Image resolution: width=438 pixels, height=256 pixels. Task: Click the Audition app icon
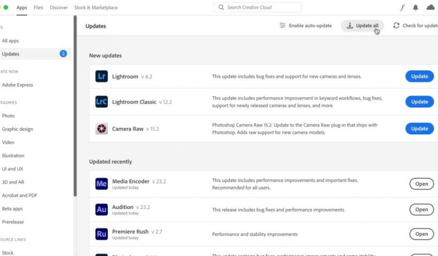point(101,210)
